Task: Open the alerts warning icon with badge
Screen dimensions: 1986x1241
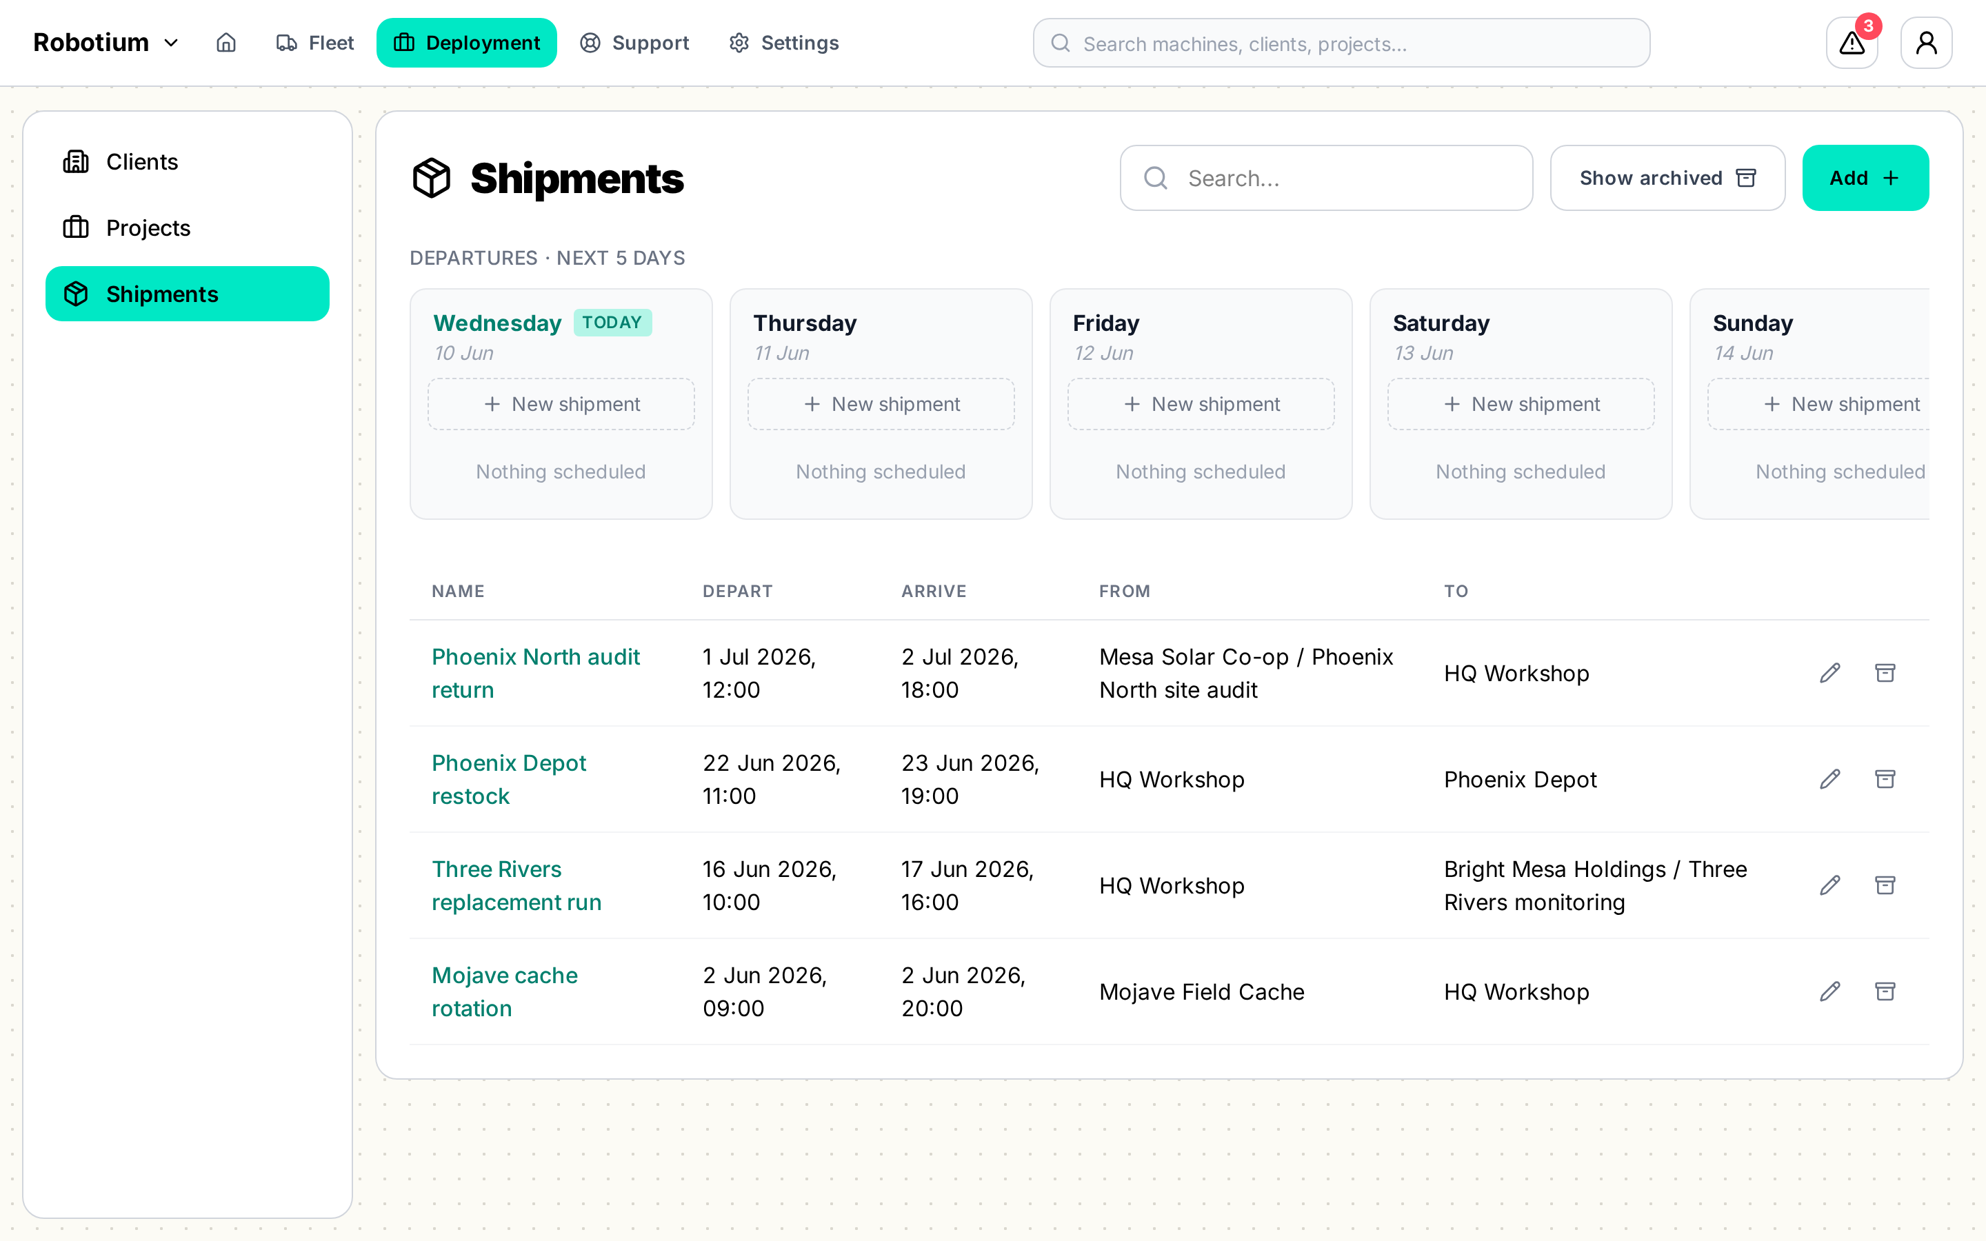Action: click(1852, 43)
